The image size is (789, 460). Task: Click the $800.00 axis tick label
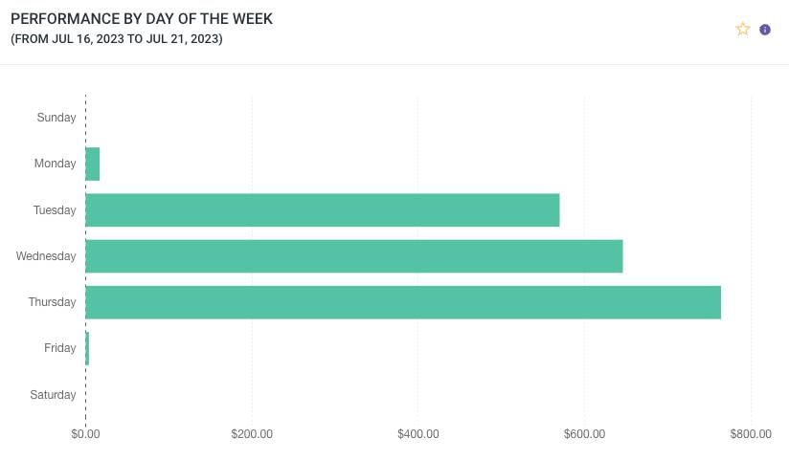[x=751, y=434]
